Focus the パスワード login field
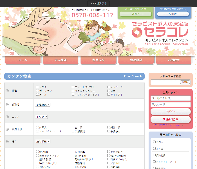The width and height of the screenshot is (197, 169). [171, 104]
